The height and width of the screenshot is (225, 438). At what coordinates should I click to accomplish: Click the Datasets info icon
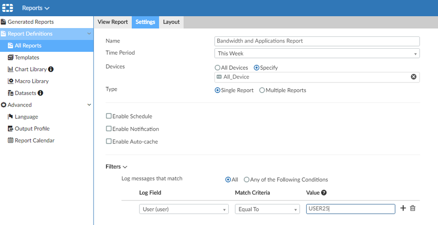click(40, 93)
